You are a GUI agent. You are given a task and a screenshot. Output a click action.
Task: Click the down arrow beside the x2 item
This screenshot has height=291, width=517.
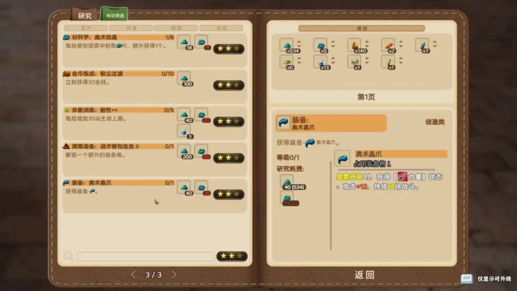[401, 46]
